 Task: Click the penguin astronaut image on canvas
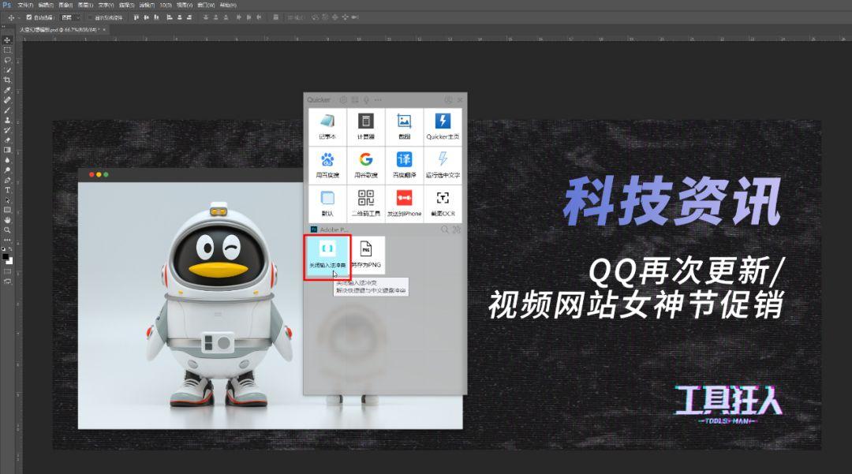219,304
